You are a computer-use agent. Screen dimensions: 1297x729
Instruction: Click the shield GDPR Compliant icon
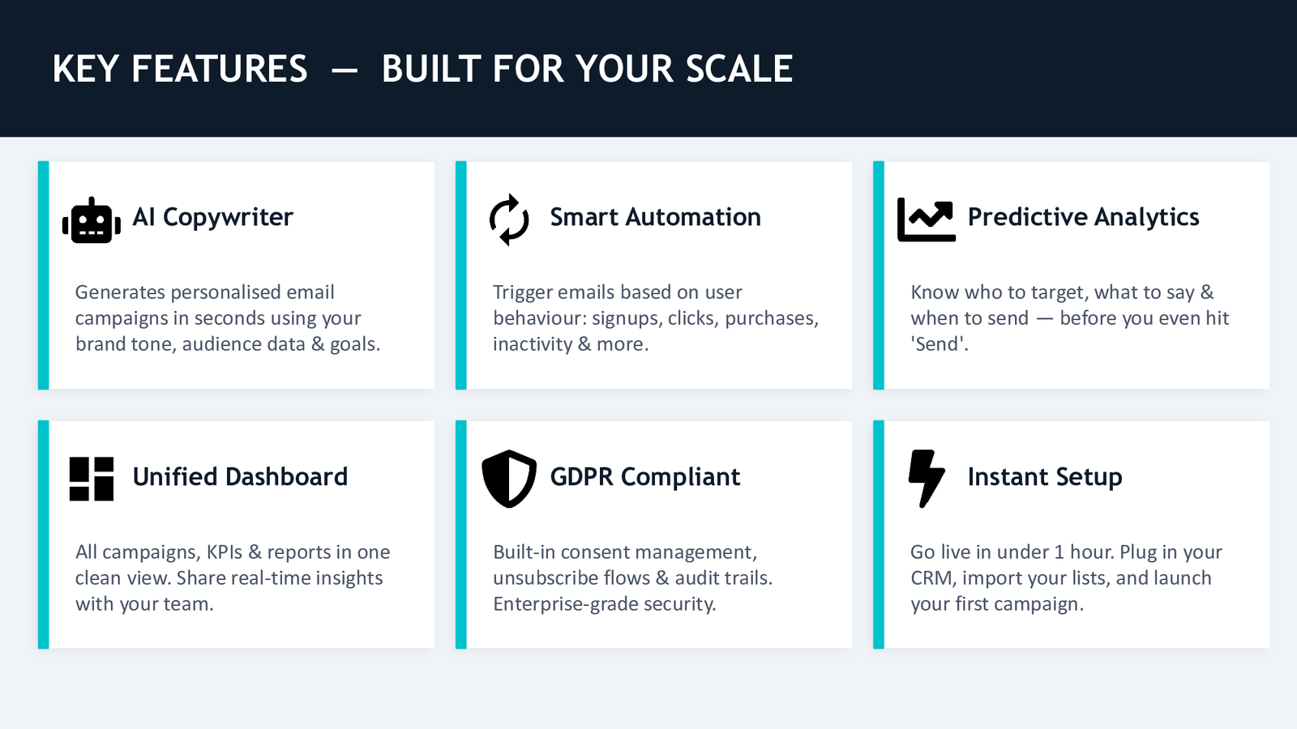(509, 479)
